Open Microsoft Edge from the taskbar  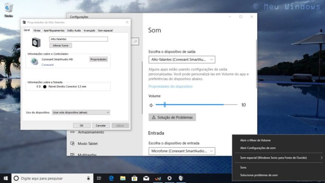point(111,178)
